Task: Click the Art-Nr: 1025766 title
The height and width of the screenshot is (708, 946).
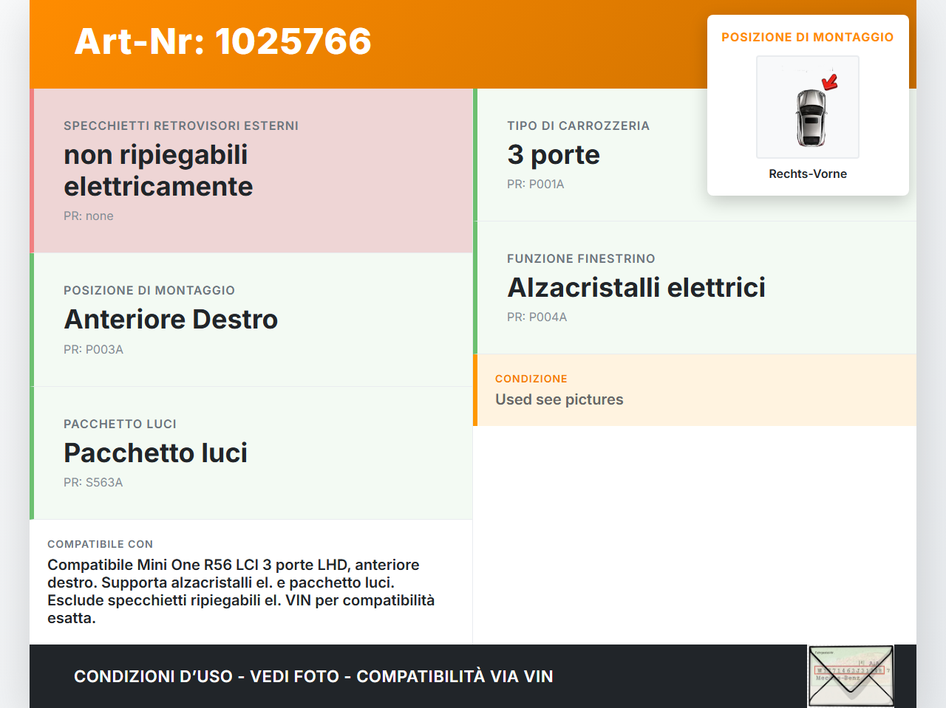Action: point(222,42)
